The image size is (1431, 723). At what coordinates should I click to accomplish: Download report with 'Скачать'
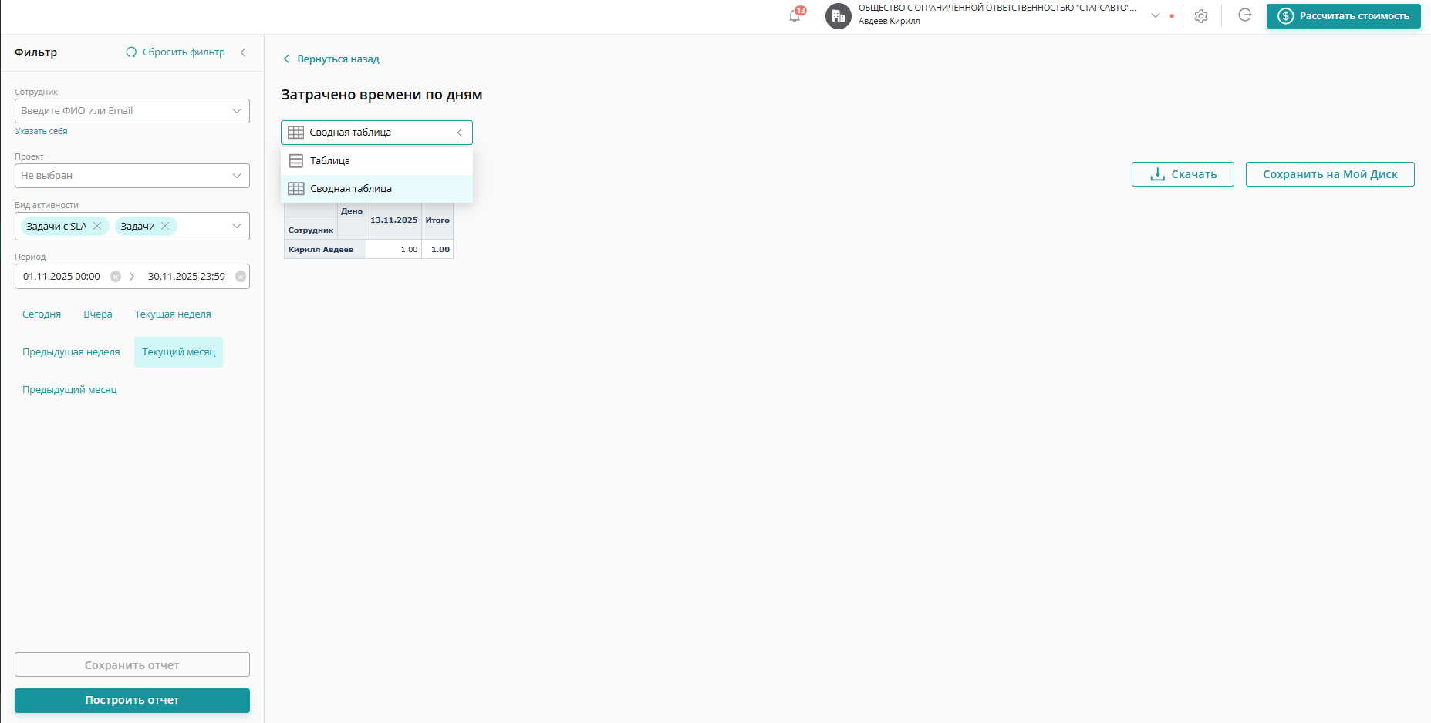coord(1183,174)
